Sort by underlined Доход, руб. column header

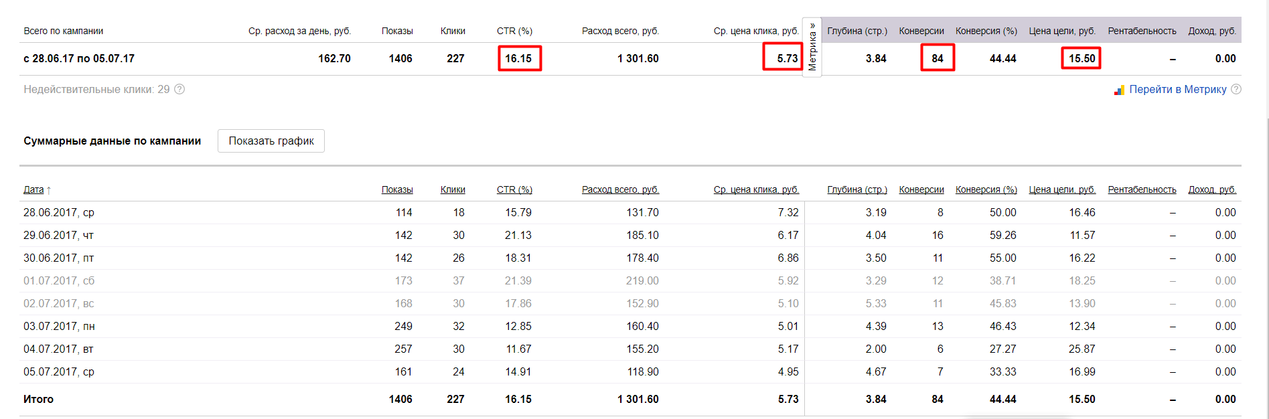pyautogui.click(x=1212, y=189)
